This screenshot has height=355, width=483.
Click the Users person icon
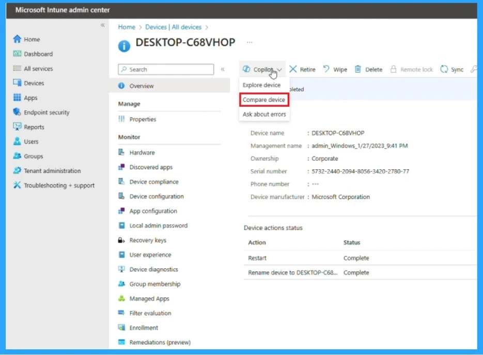point(17,141)
